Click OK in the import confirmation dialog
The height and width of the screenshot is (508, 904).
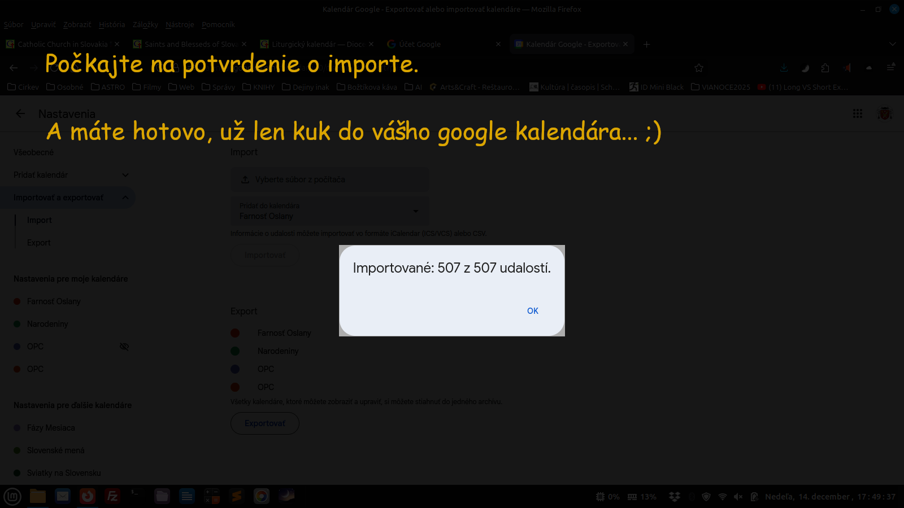tap(532, 311)
